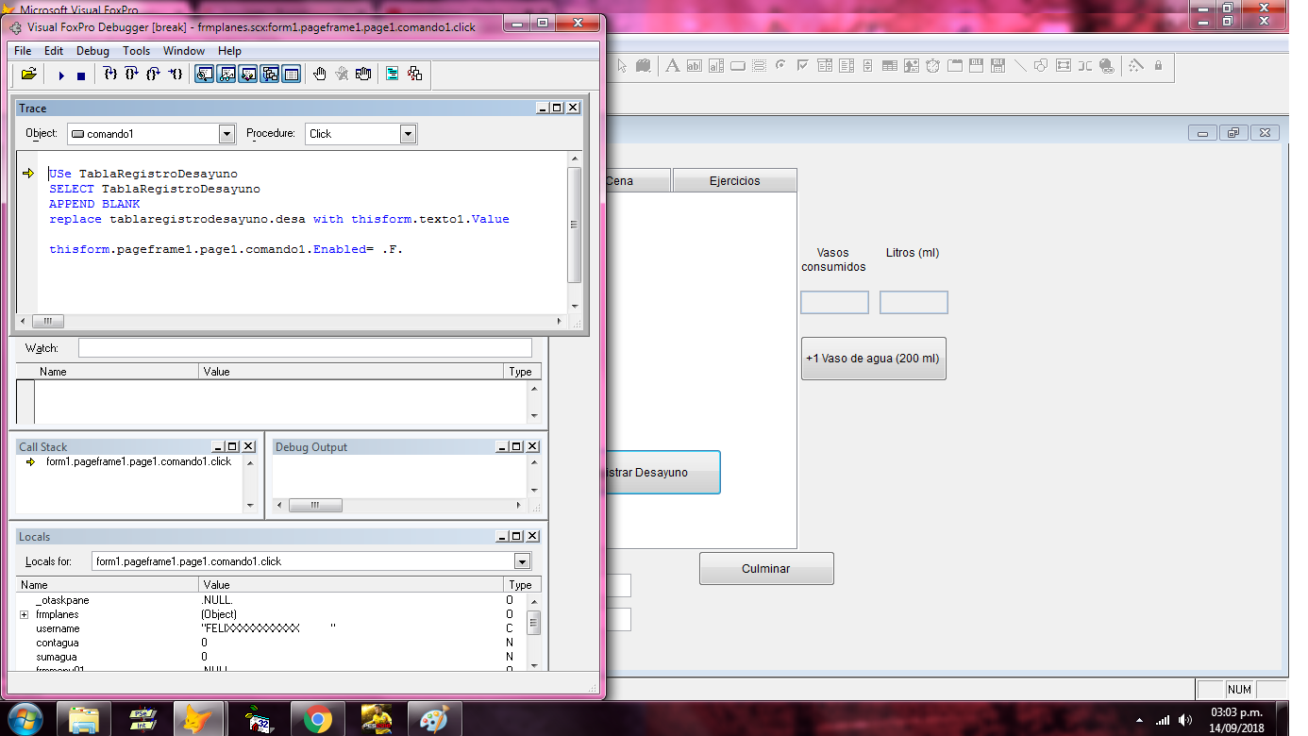Choose the Select Objects pointer tool

(622, 65)
